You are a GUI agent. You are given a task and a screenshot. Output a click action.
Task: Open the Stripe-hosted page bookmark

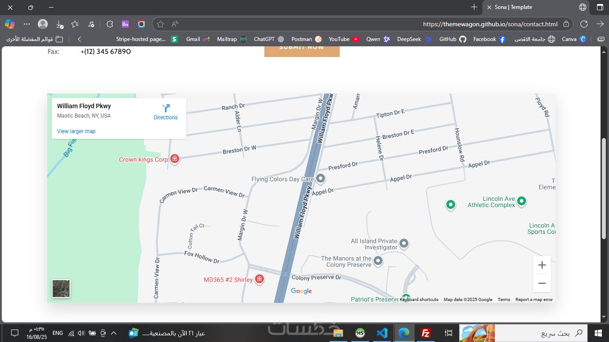[x=147, y=39]
